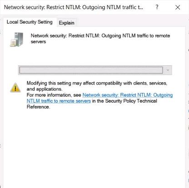Click the 'and applications.' warning line
The width and height of the screenshot is (189, 188).
click(x=45, y=89)
